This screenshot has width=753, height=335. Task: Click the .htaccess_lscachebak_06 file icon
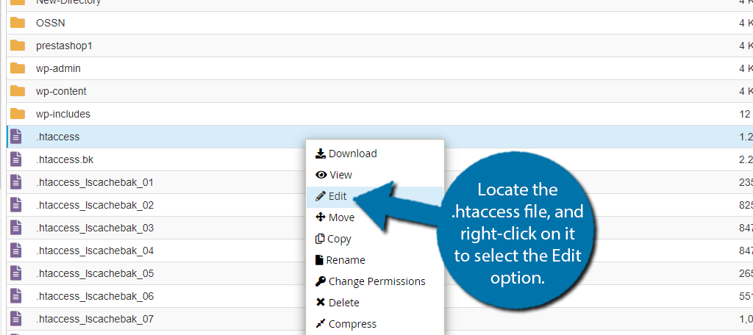point(16,296)
